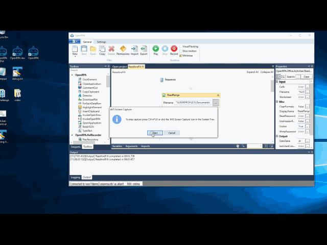Select TypeText activity in Toolbox
Viewport: 327px width, 245px height.
point(87,131)
